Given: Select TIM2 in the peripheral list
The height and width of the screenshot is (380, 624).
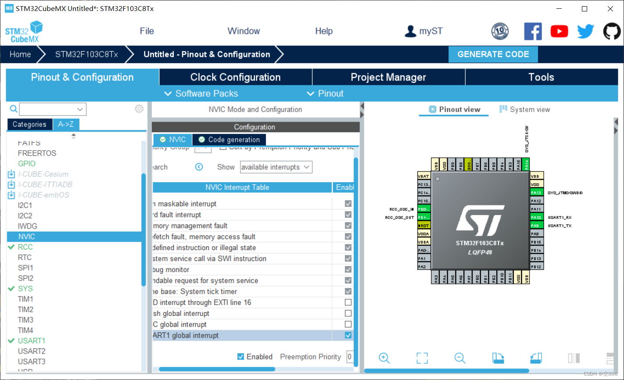Looking at the screenshot, I should tap(25, 309).
